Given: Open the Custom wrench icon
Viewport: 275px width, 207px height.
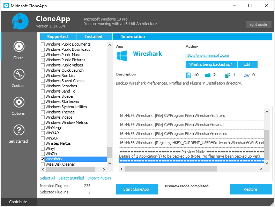Looking at the screenshot, I should [19, 74].
